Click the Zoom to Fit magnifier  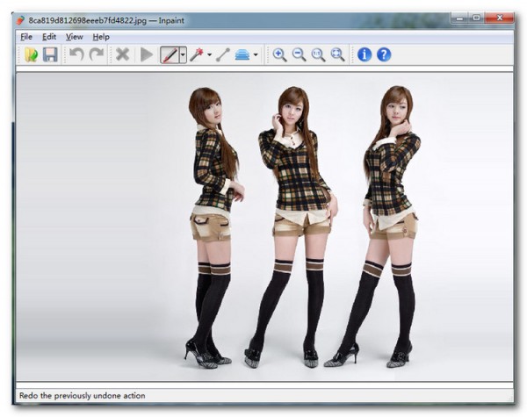pyautogui.click(x=337, y=54)
